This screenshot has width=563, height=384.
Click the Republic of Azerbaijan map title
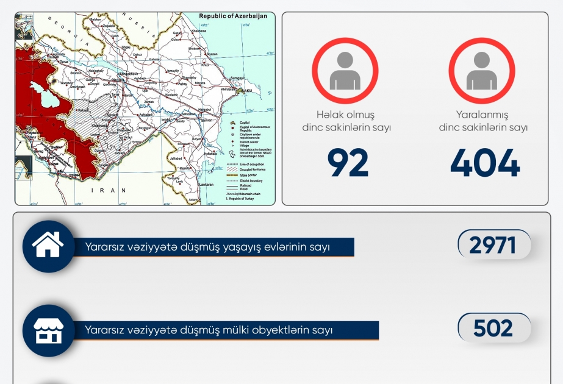pos(233,16)
